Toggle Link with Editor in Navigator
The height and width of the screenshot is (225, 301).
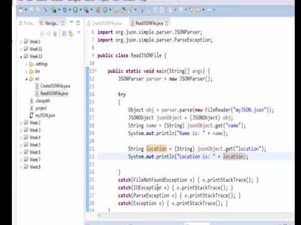(x=71, y=33)
